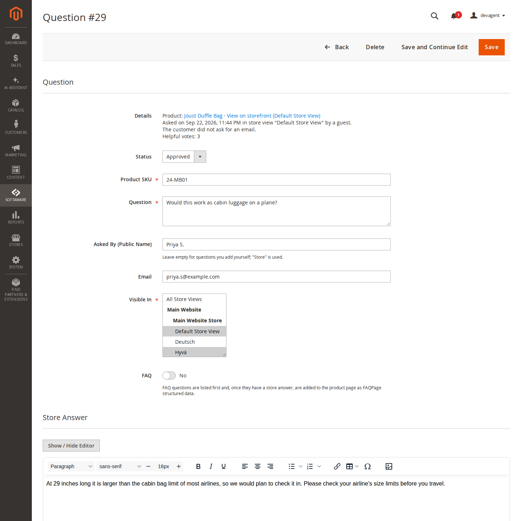Open the sans-serif font dropdown
521x521 pixels.
pyautogui.click(x=120, y=466)
